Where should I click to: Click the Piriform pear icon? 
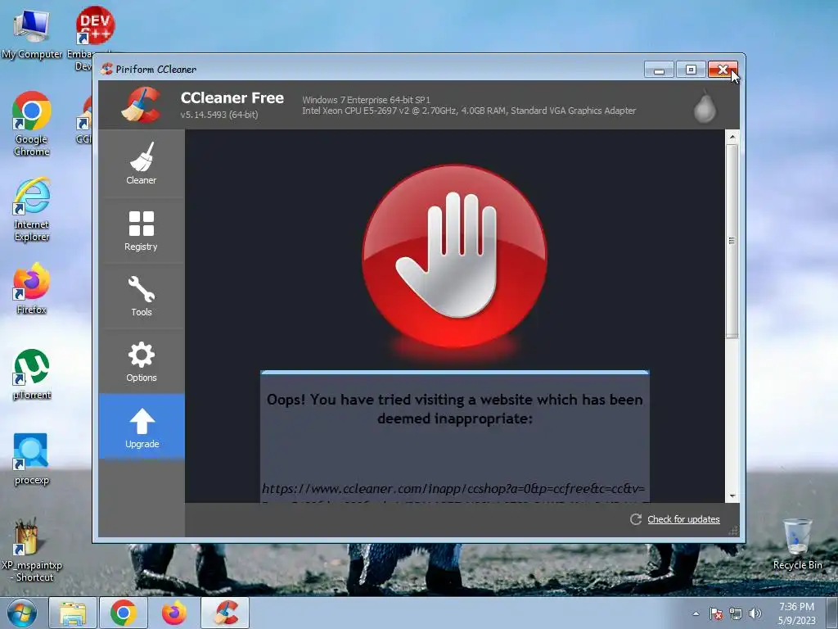[705, 107]
